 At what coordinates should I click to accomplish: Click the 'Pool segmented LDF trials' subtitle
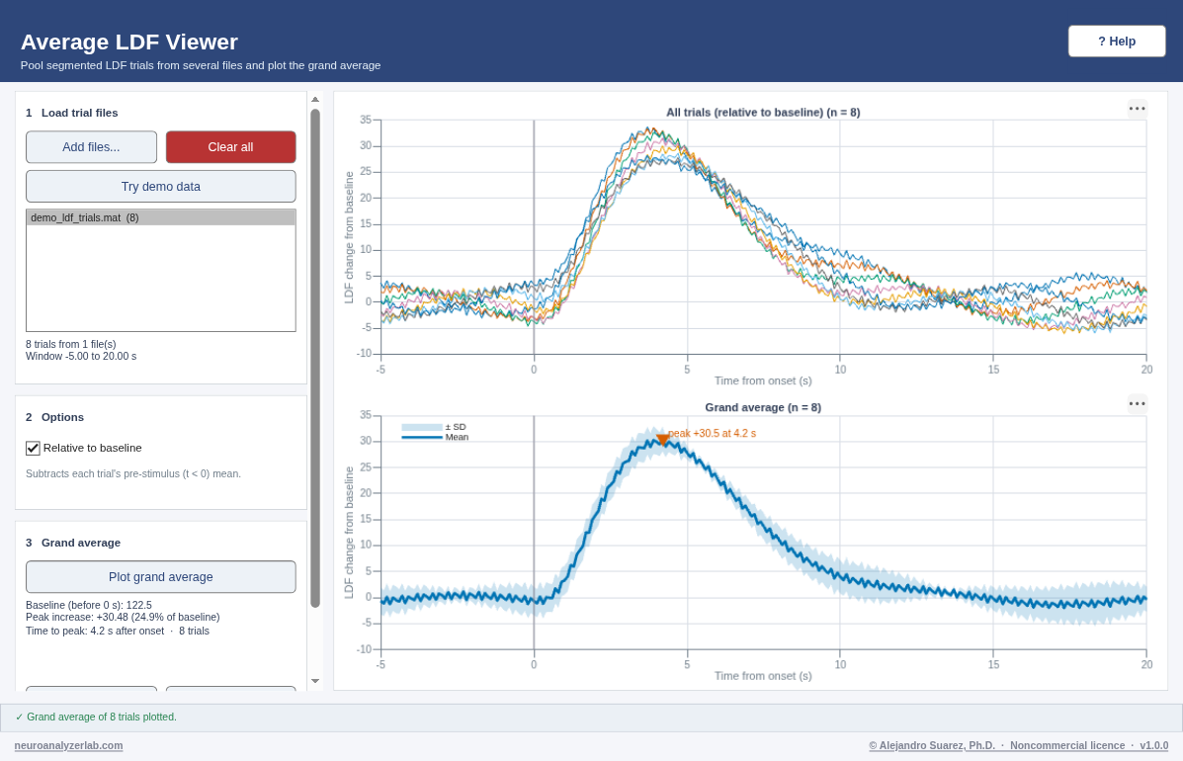(201, 65)
